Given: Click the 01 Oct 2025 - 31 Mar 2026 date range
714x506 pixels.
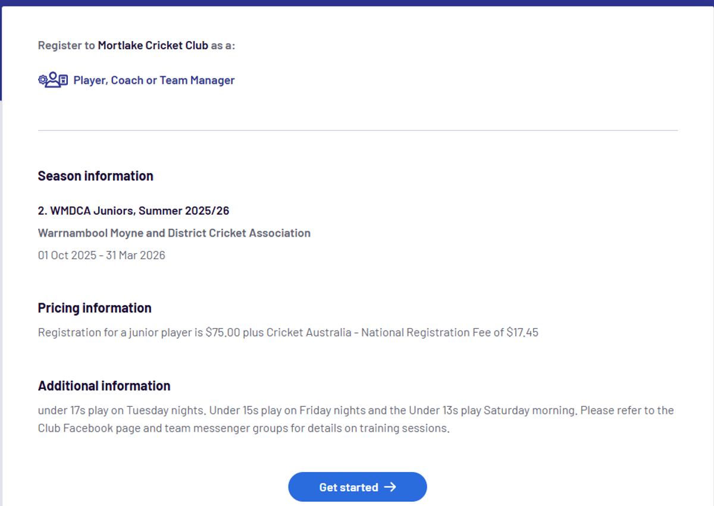Looking at the screenshot, I should point(102,256).
